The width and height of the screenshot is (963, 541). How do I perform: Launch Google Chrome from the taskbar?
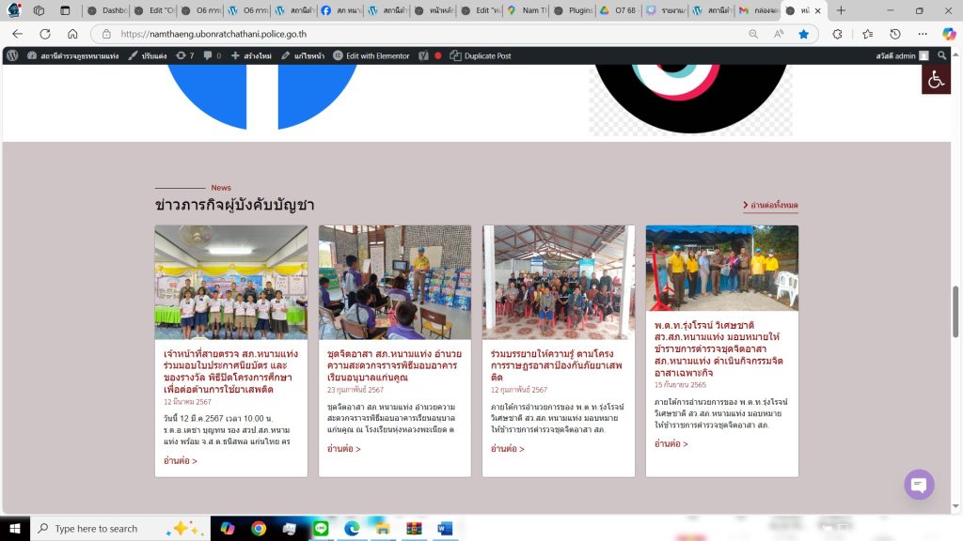point(259,529)
